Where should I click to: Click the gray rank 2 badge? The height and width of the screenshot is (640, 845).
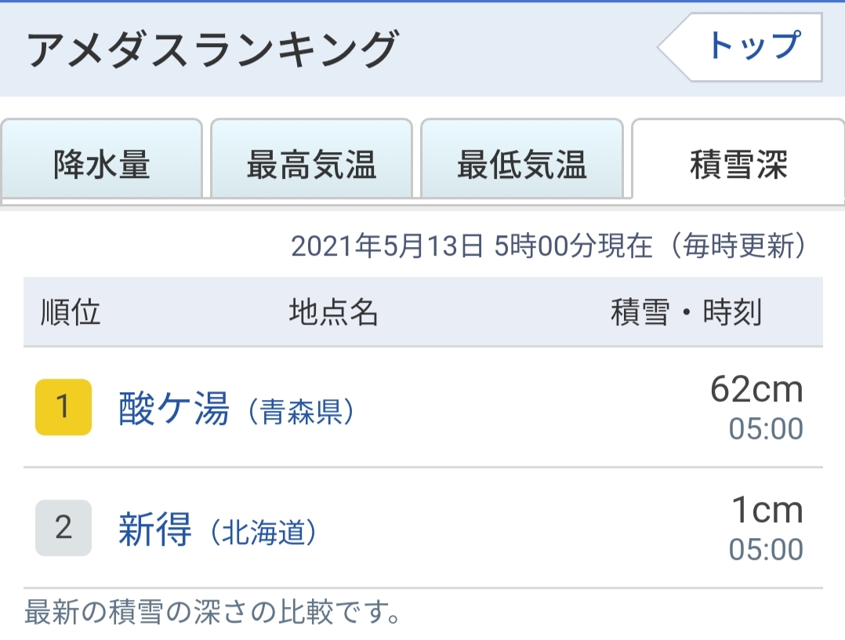point(63,528)
